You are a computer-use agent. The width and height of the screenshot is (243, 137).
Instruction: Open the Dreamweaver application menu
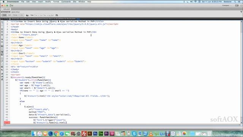[x=13, y=2]
